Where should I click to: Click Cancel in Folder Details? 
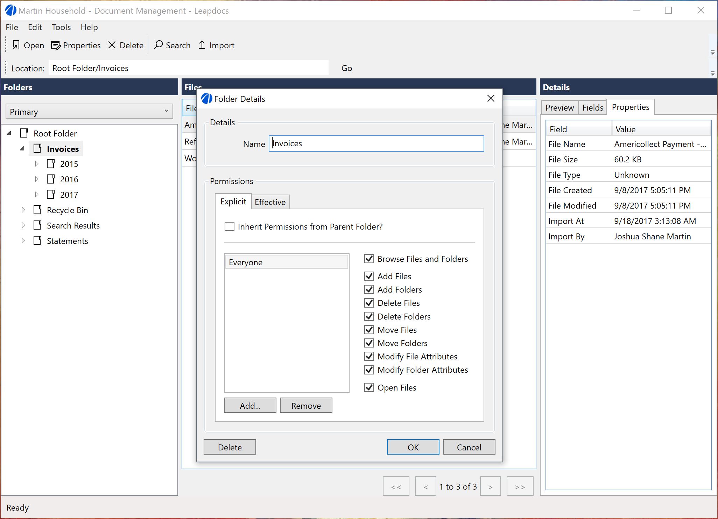[469, 447]
